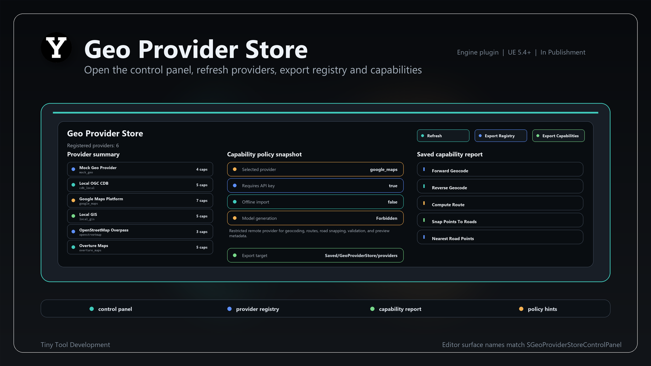Click the control panel legend item
Screen dimensions: 651x366
coord(111,309)
